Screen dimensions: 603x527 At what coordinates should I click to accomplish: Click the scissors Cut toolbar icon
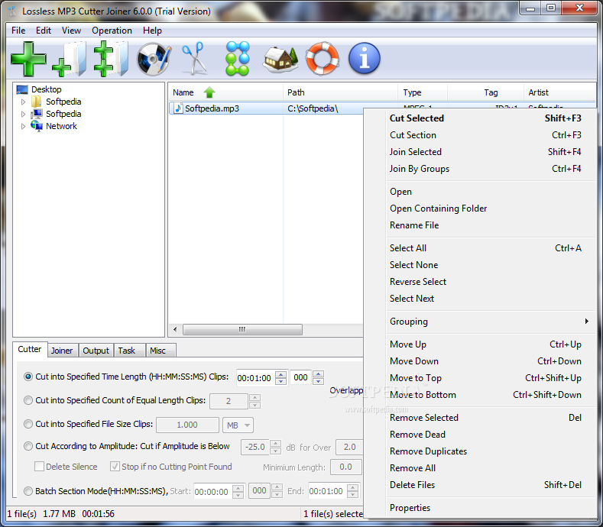[x=194, y=58]
